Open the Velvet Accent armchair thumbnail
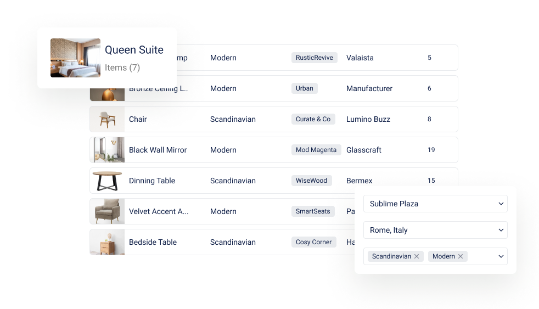 (107, 211)
